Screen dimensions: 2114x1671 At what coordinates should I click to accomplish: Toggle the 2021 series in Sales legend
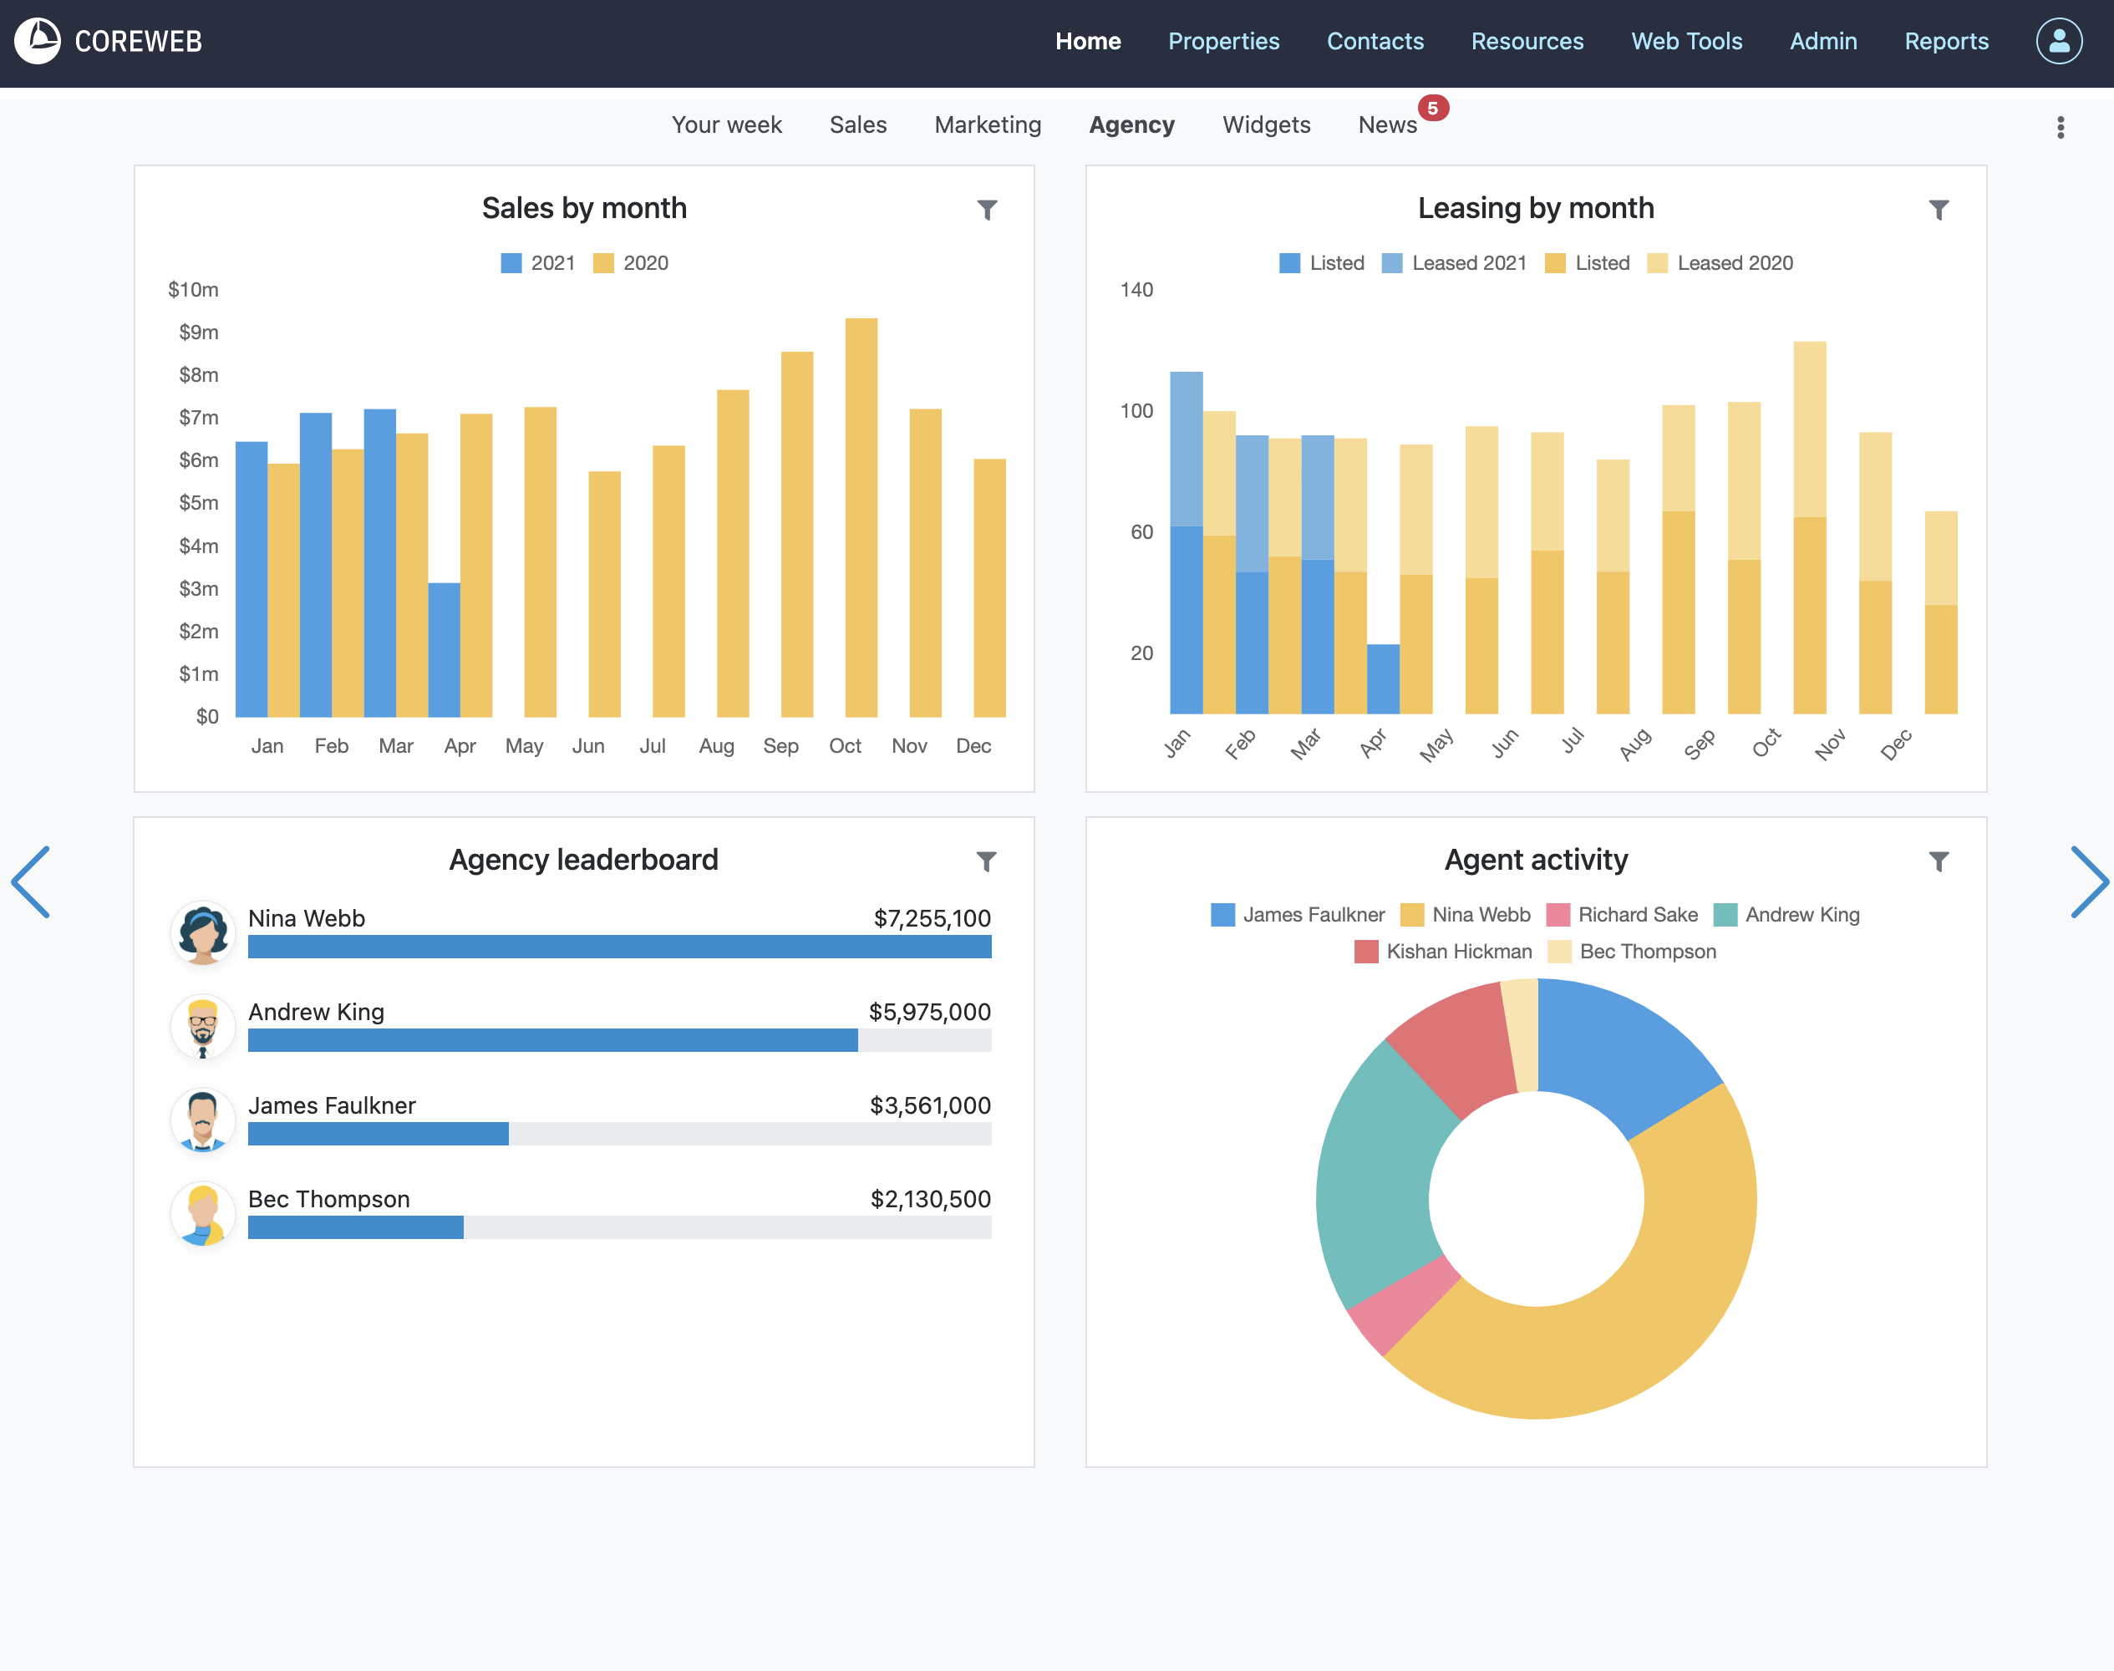pos(537,263)
